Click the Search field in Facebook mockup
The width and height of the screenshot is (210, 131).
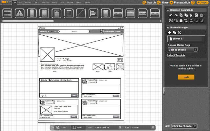74,31
